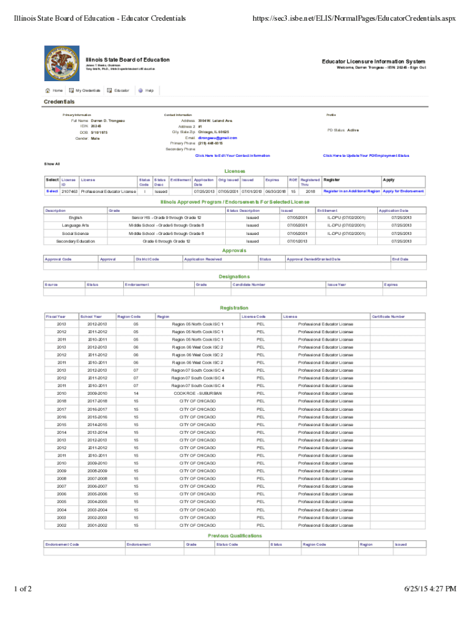This screenshot has width=470, height=625.
Task: Click Here to Edit Your Contact Information
Action: coord(232,156)
